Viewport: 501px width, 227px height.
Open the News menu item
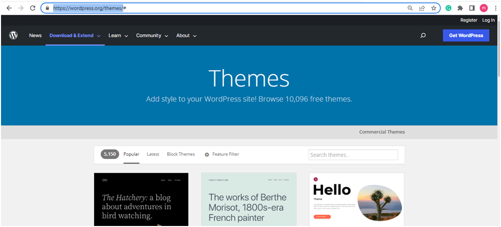click(x=35, y=35)
